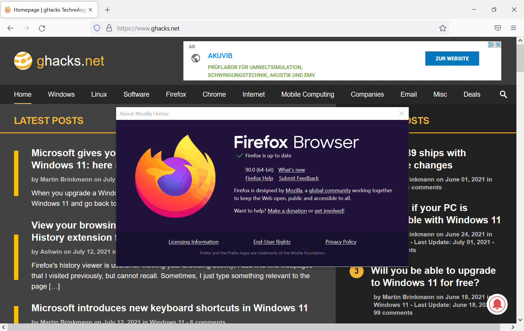The width and height of the screenshot is (524, 331).
Task: Click the AKUVIB ad title
Action: 220,56
